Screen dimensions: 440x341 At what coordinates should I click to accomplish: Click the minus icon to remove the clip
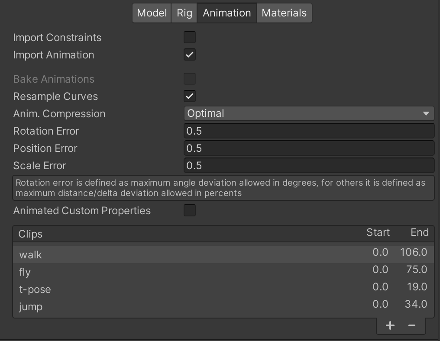tap(411, 325)
